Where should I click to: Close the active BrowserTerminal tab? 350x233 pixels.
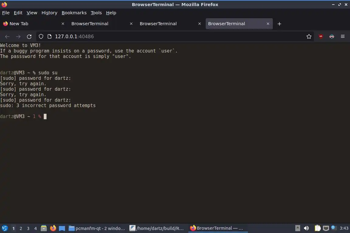tap(268, 24)
